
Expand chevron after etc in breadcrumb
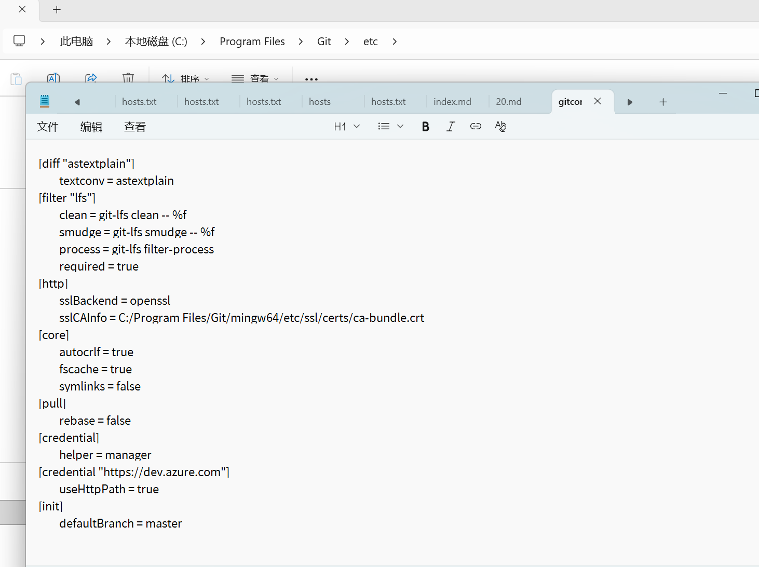point(395,42)
